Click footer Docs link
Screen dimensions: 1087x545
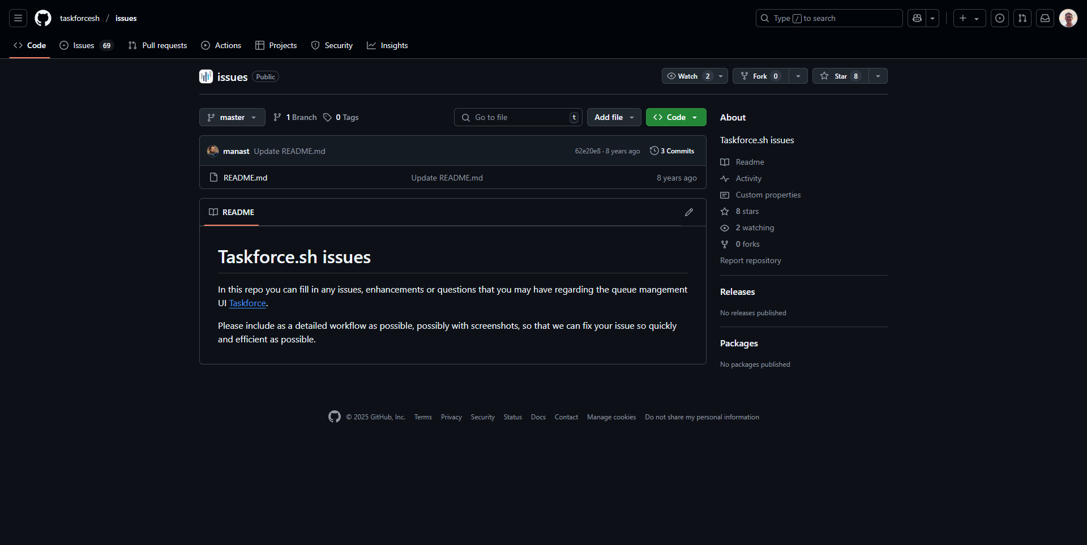point(538,417)
